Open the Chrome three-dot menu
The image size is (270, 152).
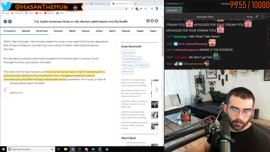click(x=161, y=8)
